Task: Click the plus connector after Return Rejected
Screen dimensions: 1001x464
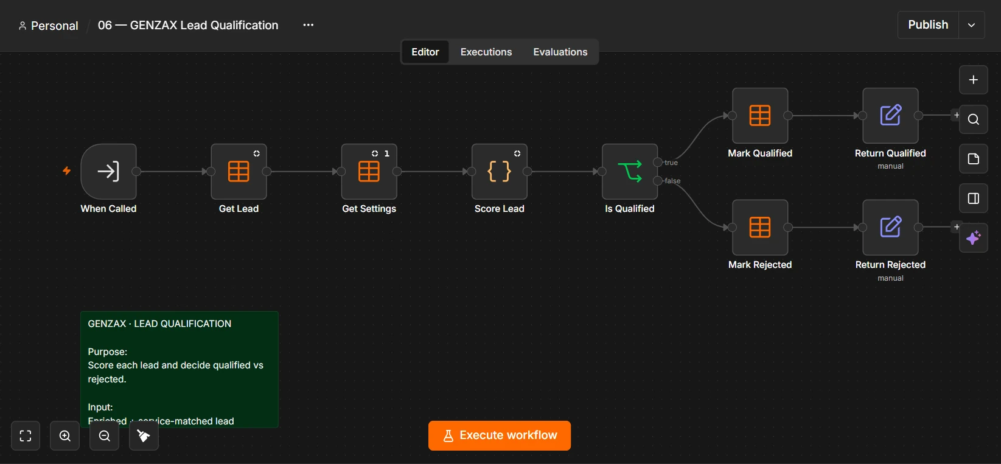Action: click(x=957, y=227)
